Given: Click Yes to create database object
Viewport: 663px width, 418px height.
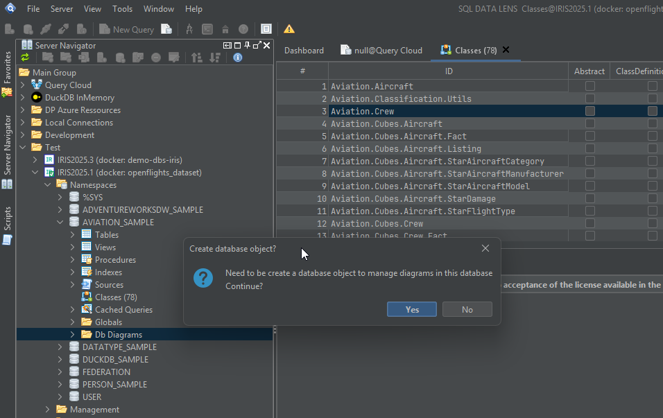Looking at the screenshot, I should tap(412, 309).
